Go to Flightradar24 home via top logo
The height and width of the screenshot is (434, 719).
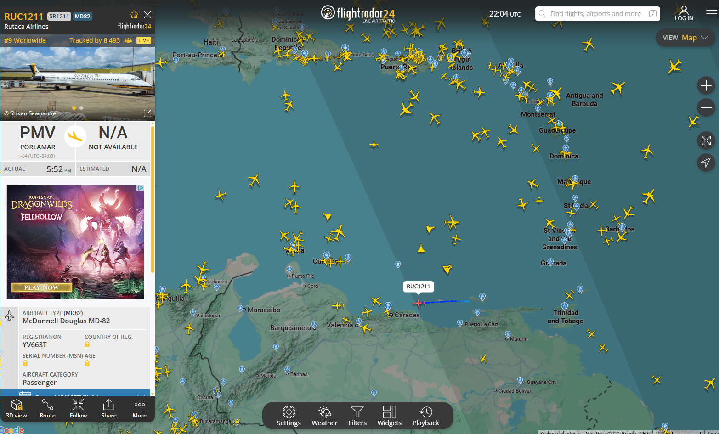click(358, 13)
